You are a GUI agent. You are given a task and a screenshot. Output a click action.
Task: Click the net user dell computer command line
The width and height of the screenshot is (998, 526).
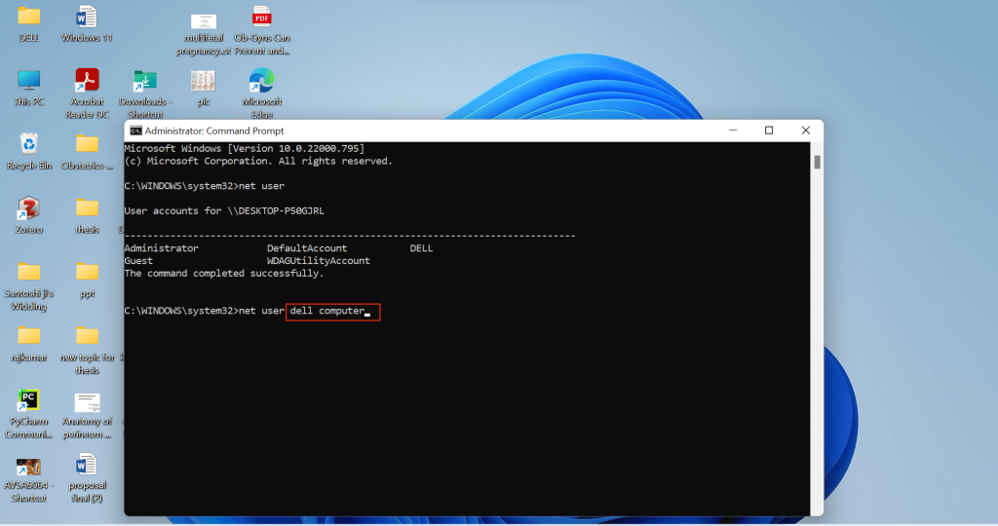[248, 311]
